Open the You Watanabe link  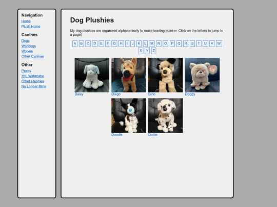click(x=33, y=76)
